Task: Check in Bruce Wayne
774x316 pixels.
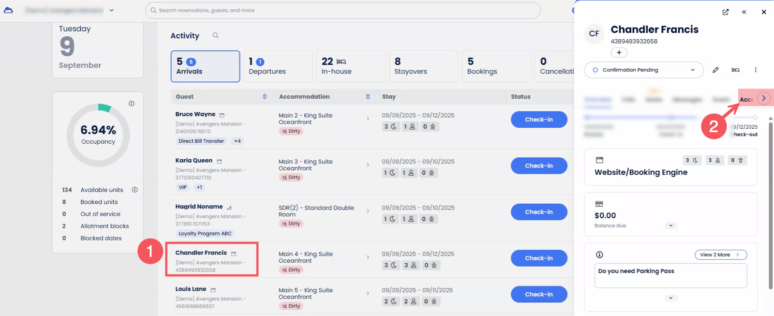Action: 538,120
